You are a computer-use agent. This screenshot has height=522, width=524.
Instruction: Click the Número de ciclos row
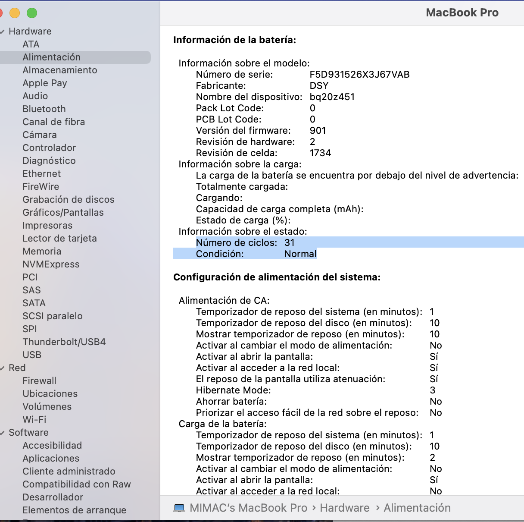(245, 242)
